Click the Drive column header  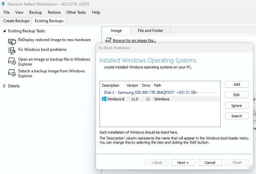(x=146, y=85)
